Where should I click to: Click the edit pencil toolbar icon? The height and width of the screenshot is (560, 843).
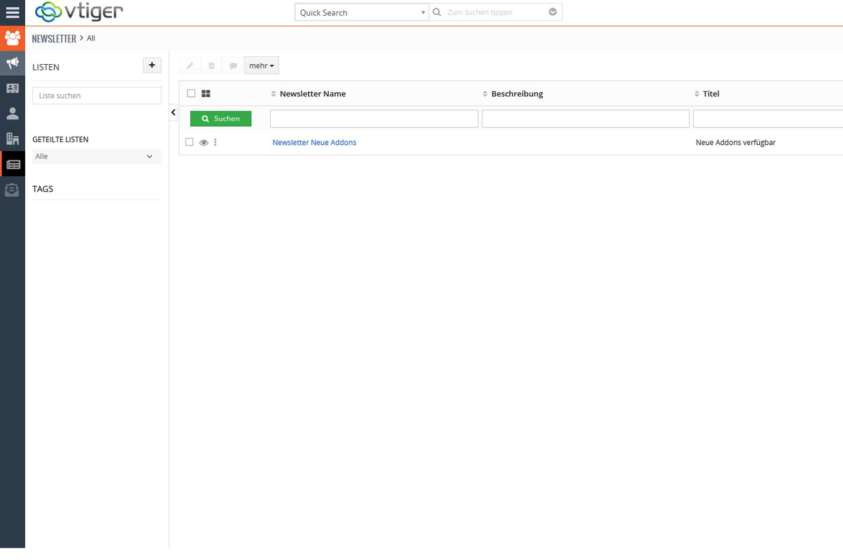190,66
